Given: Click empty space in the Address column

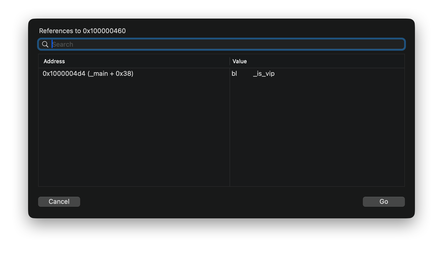Looking at the screenshot, I should click(134, 131).
